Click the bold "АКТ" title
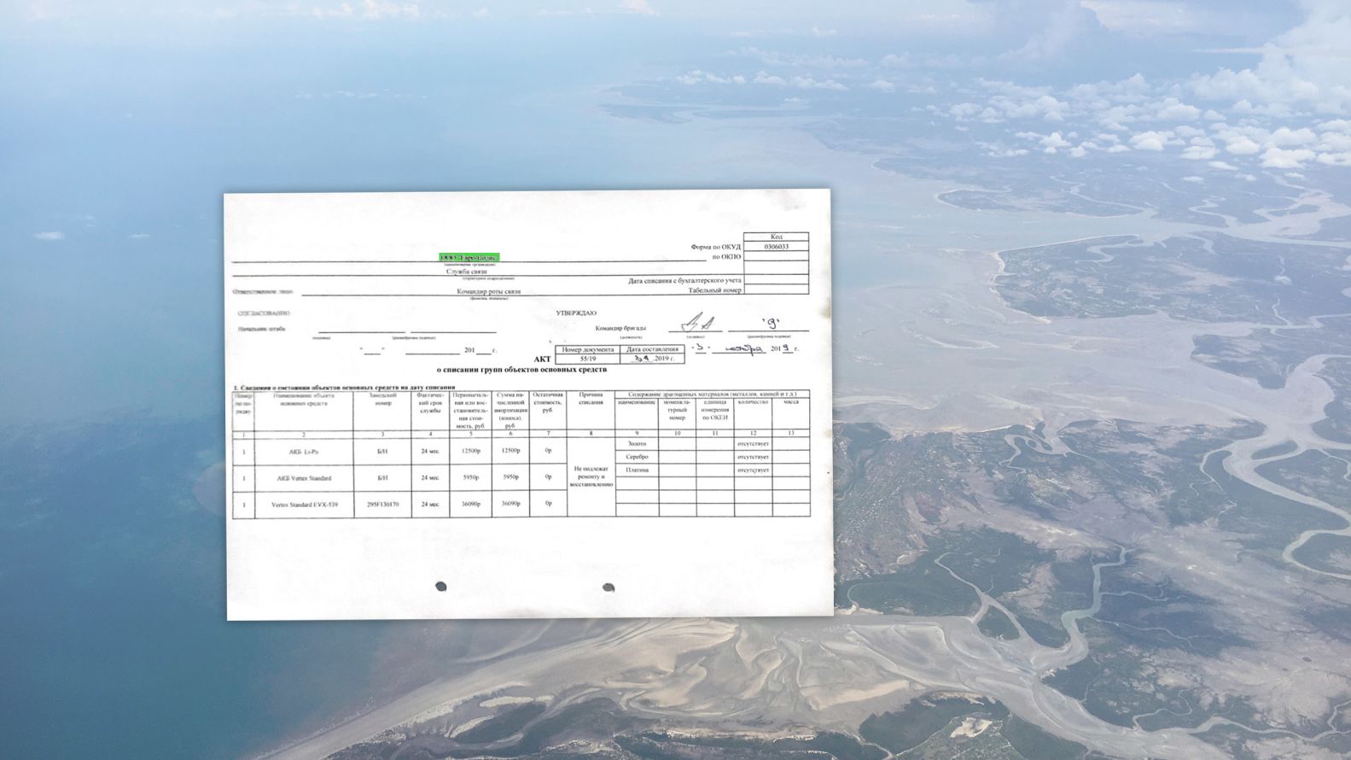 click(543, 360)
